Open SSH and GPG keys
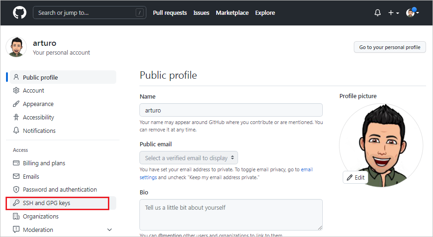 coord(63,203)
